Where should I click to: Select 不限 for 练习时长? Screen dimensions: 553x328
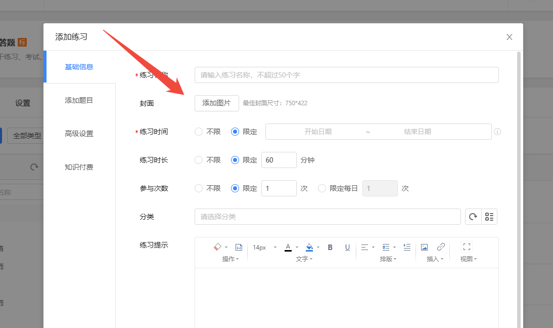[x=199, y=160]
